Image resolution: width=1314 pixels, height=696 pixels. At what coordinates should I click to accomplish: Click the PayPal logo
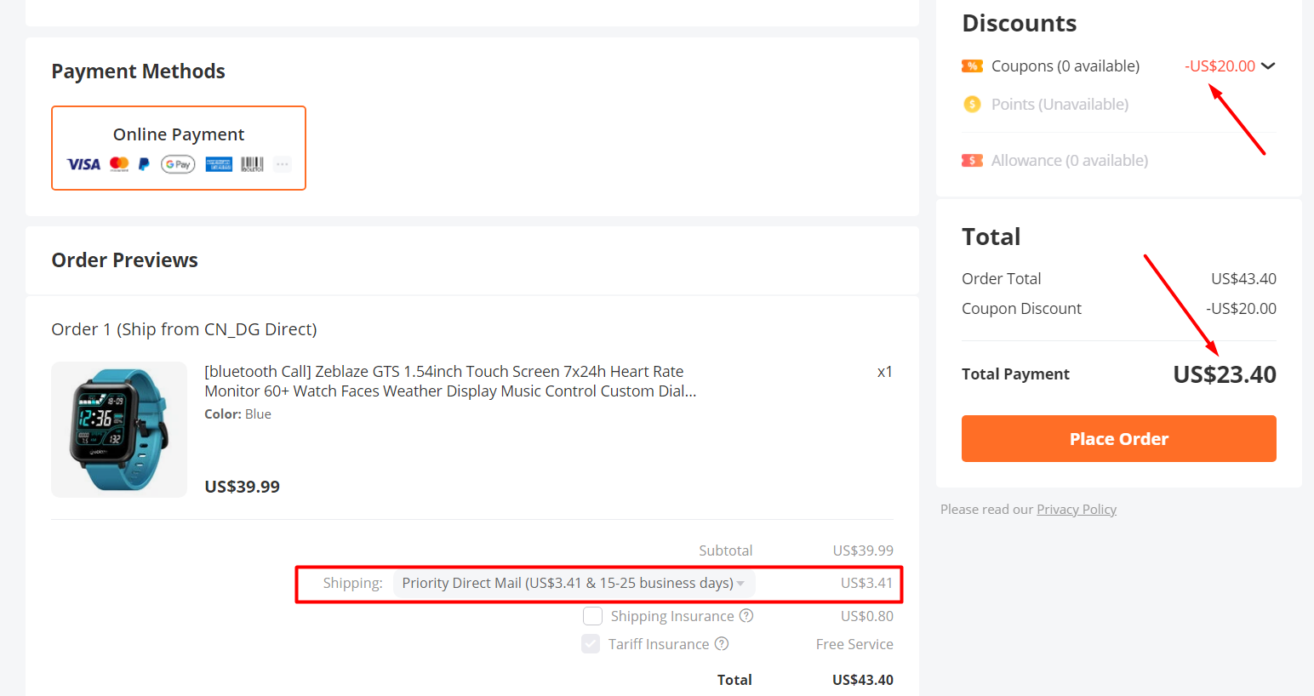(x=144, y=164)
